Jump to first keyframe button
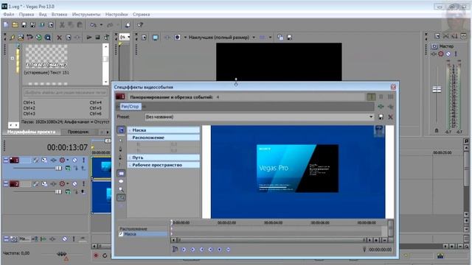 pos(184,250)
